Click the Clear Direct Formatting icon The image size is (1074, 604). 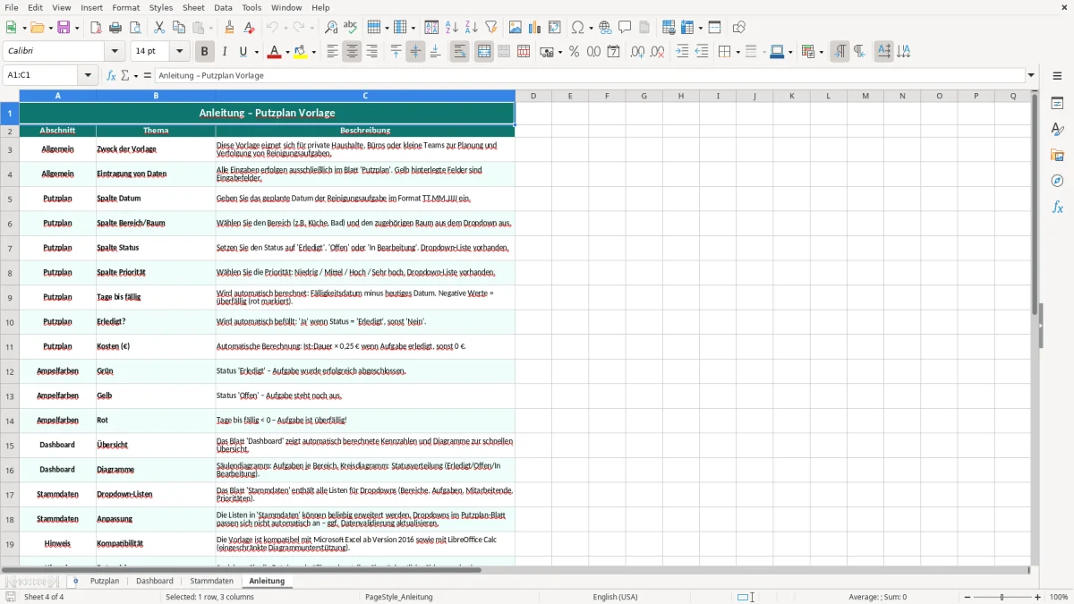point(249,28)
